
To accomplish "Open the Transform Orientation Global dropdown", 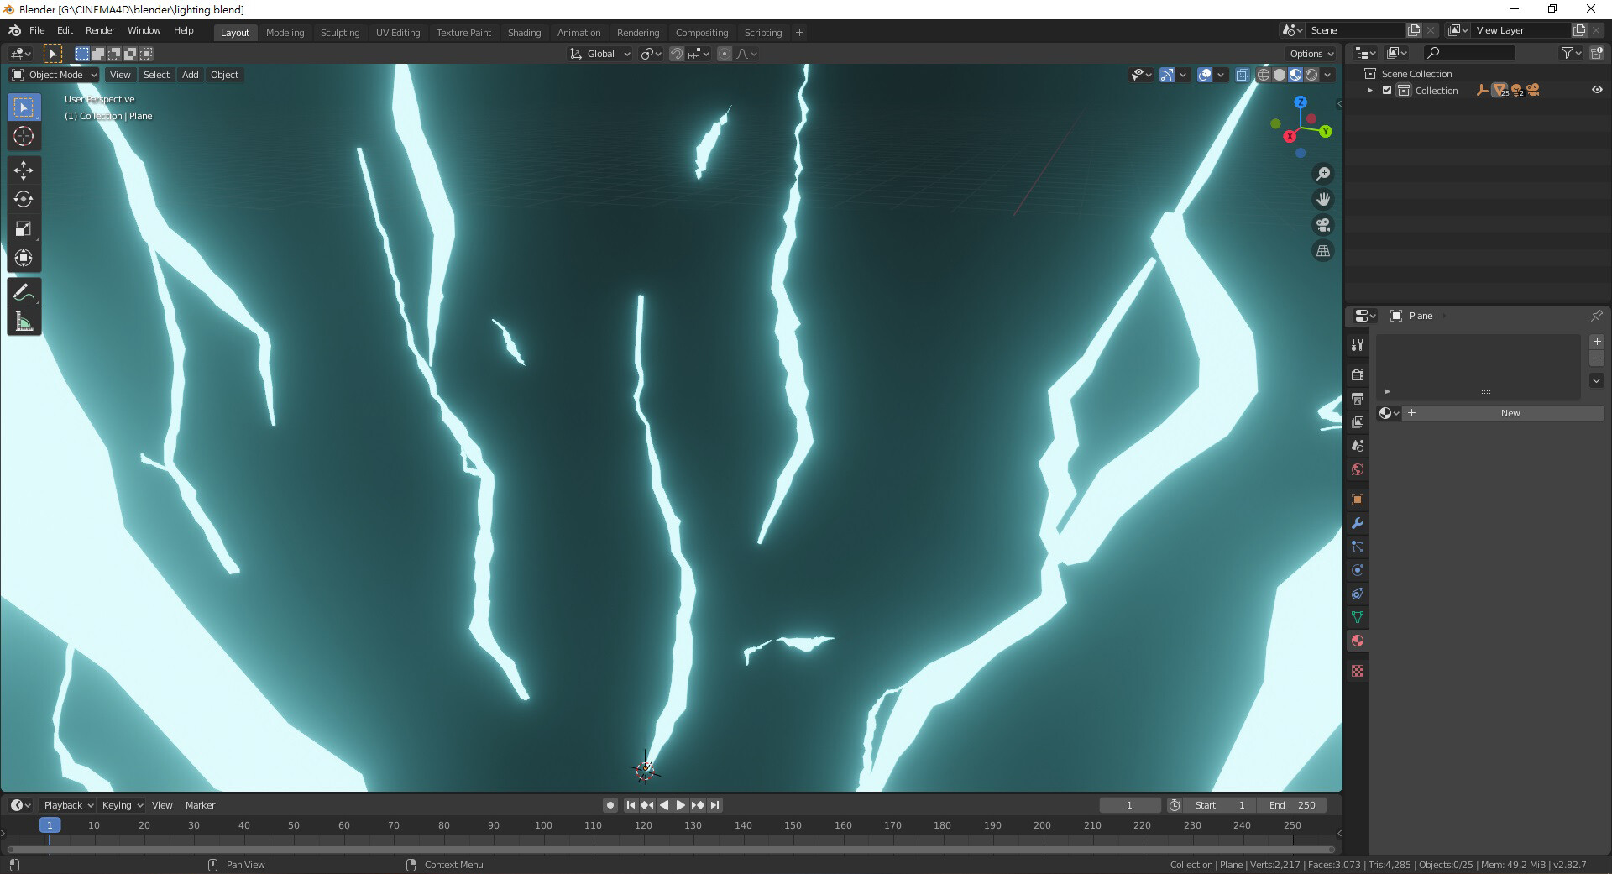I will (x=599, y=53).
